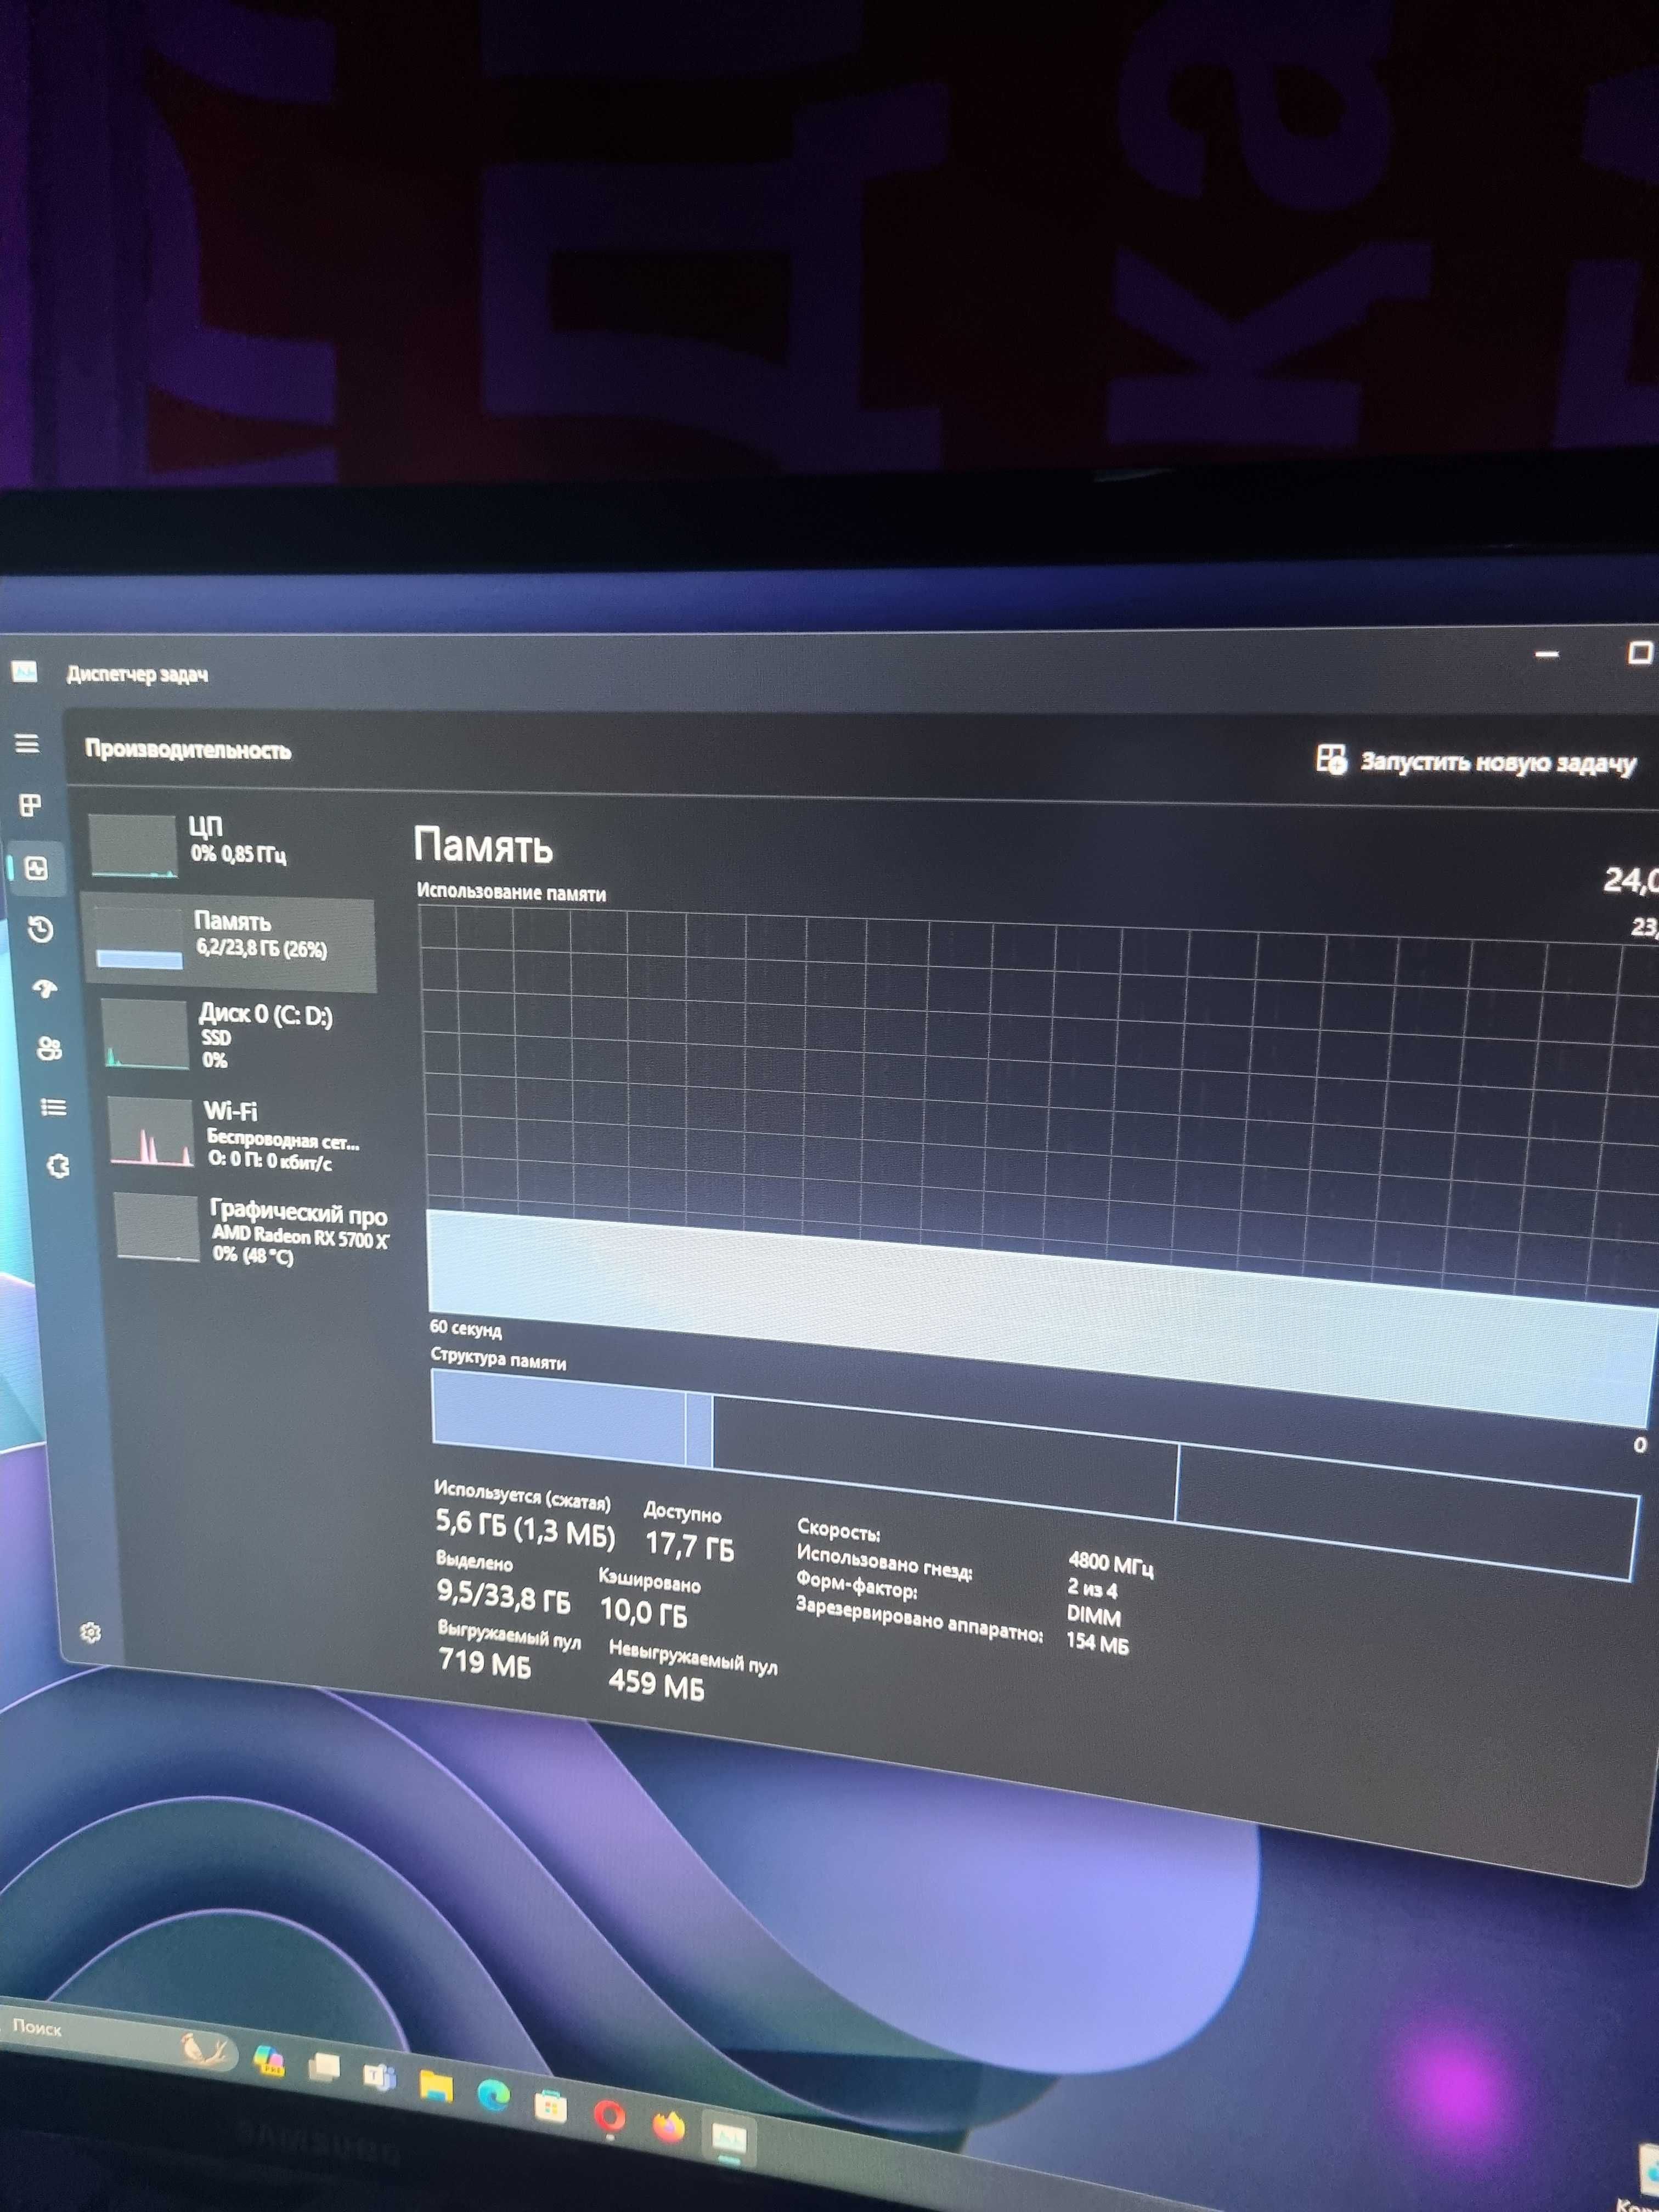Open Task View on taskbar
This screenshot has width=1659, height=2212.
(x=324, y=2066)
